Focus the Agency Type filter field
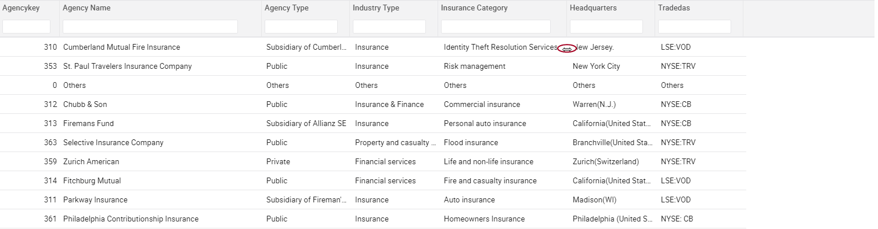 [x=301, y=27]
